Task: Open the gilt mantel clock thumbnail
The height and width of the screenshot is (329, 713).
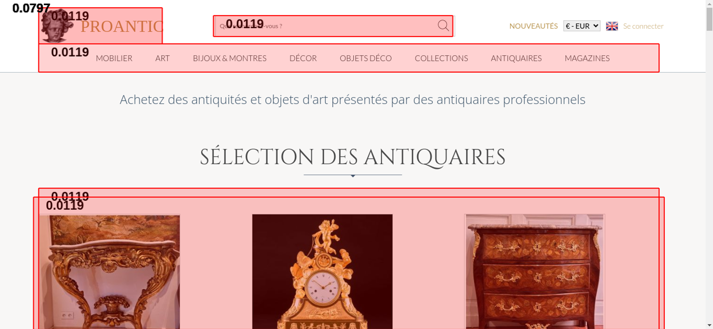Action: click(x=322, y=271)
